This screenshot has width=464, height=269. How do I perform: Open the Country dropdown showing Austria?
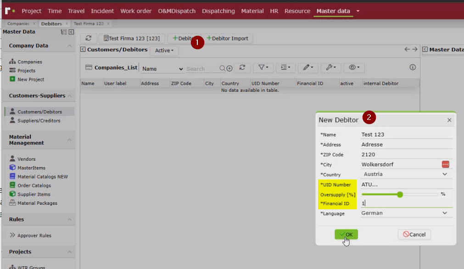(x=407, y=174)
